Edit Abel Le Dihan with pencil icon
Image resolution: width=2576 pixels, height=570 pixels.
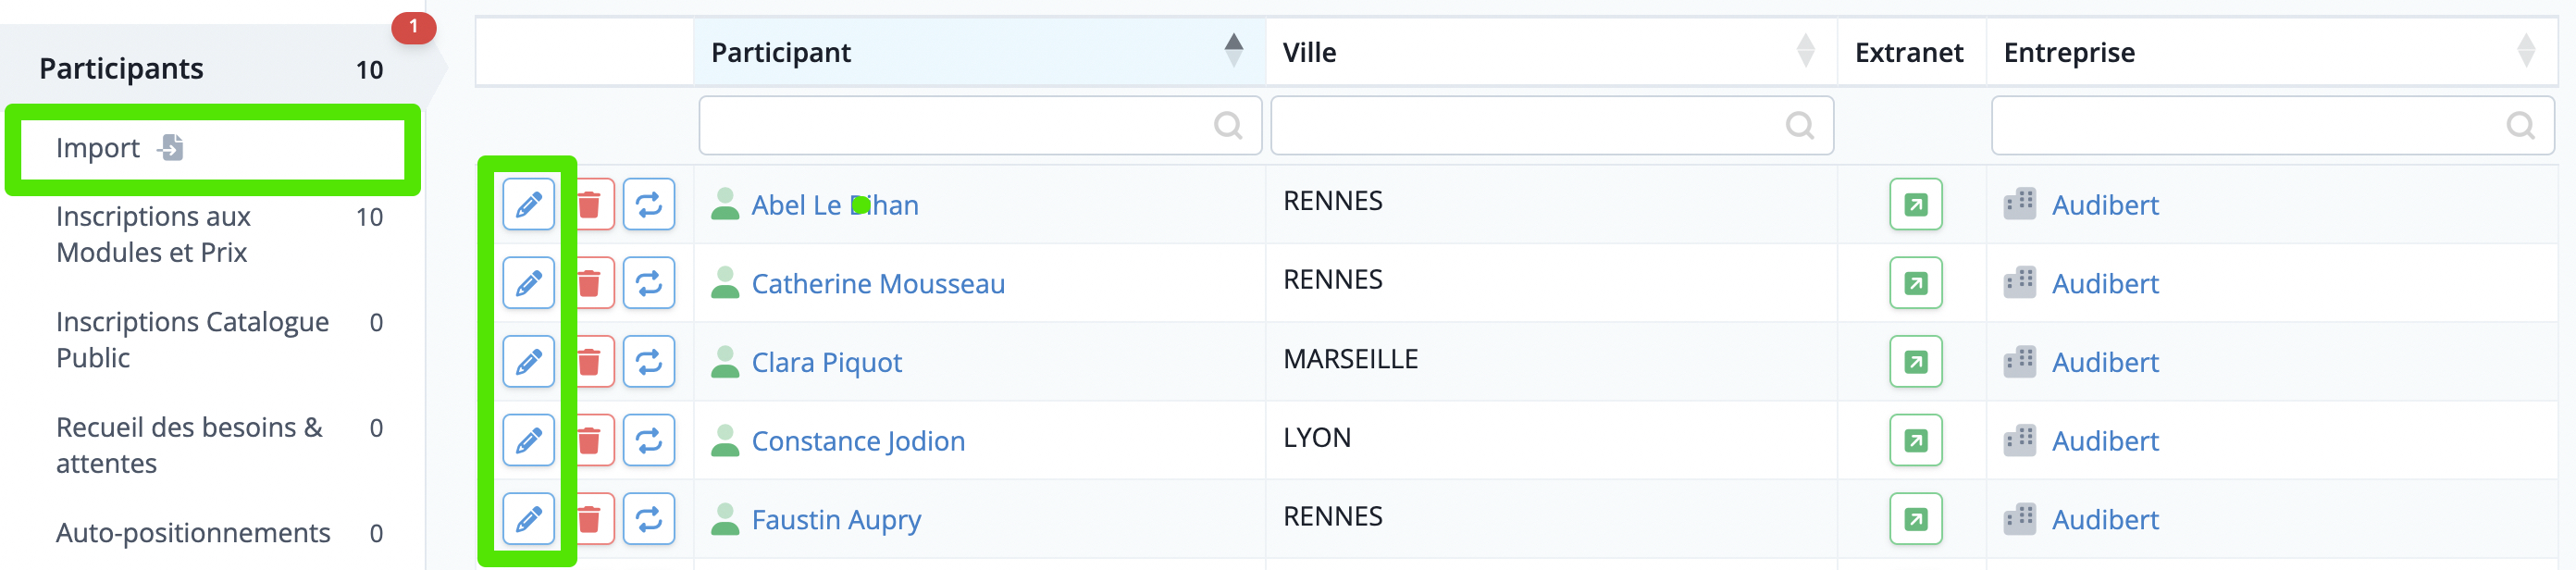coord(528,205)
